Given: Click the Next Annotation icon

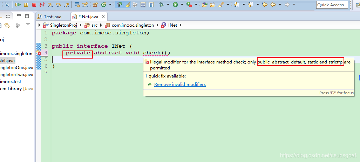Looking at the screenshot, I should 237,5.
